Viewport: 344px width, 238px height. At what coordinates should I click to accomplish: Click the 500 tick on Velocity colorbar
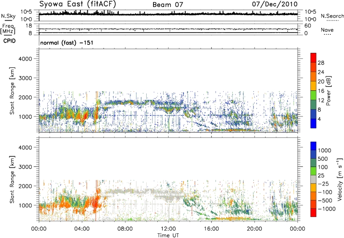click(x=323, y=159)
